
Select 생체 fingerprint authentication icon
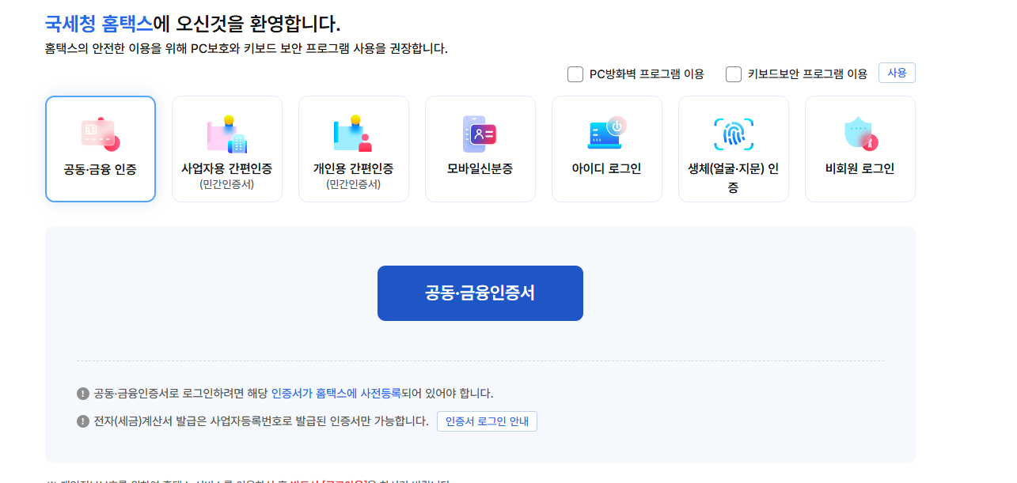tap(734, 134)
